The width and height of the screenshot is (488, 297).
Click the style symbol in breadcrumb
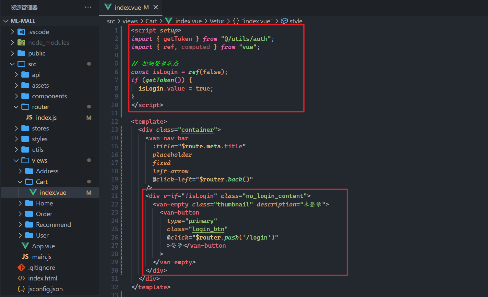click(292, 21)
